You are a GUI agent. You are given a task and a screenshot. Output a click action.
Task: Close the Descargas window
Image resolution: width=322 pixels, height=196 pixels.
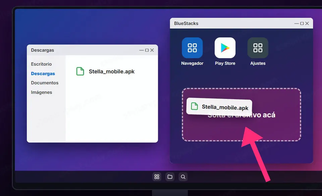pyautogui.click(x=152, y=50)
